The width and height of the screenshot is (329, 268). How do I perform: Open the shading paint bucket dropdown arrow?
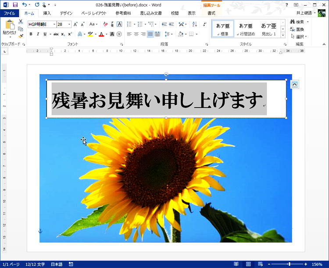click(186, 34)
